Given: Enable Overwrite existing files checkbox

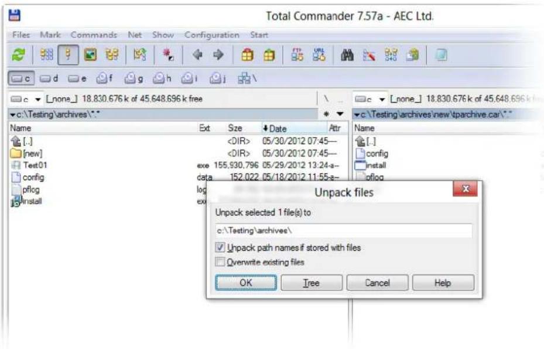Looking at the screenshot, I should click(x=220, y=262).
